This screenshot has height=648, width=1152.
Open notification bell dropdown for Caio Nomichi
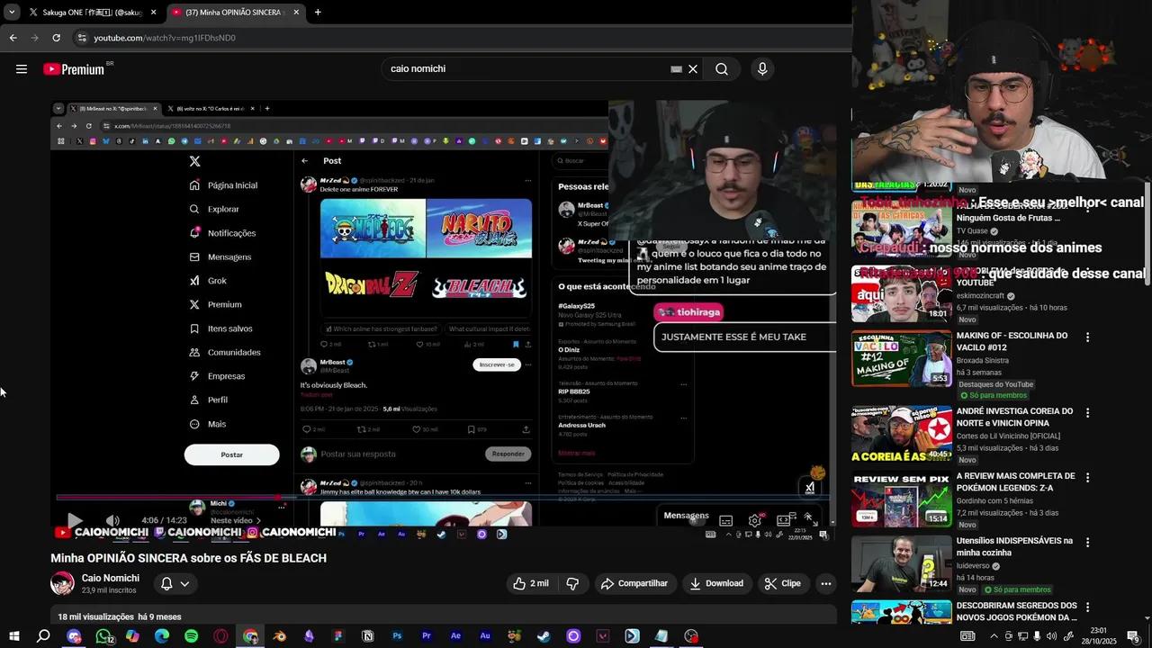pyautogui.click(x=175, y=583)
